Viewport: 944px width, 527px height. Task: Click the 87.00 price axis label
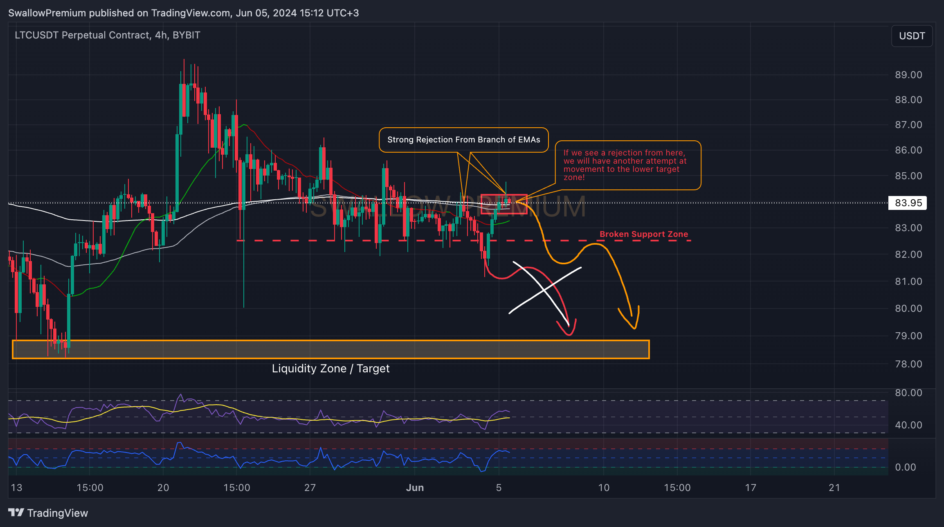(x=908, y=125)
